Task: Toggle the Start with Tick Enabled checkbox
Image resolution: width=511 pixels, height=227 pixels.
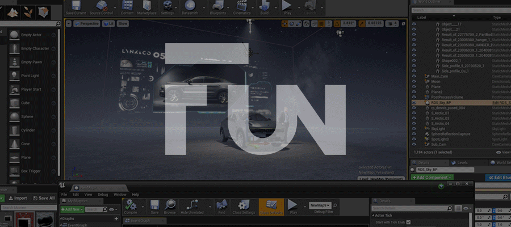Action: [x=408, y=222]
